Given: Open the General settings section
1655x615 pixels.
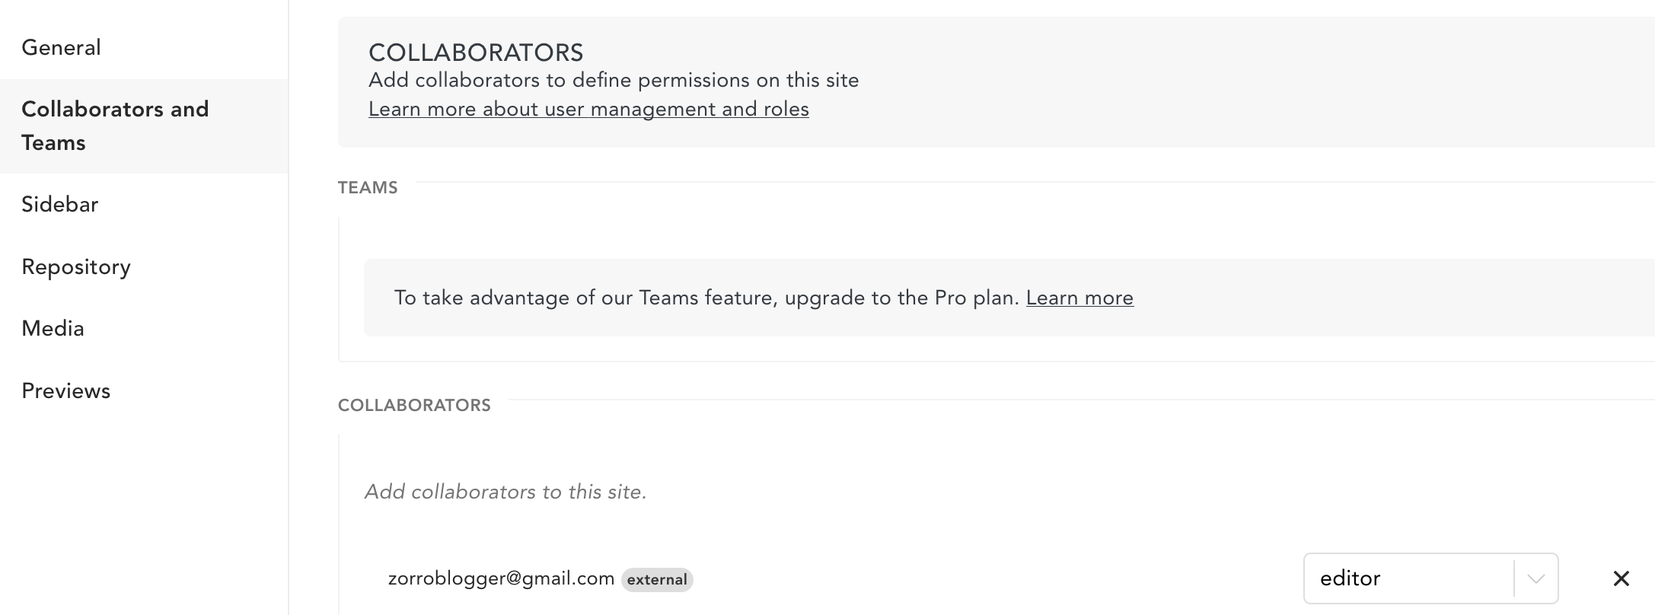Looking at the screenshot, I should tap(61, 48).
